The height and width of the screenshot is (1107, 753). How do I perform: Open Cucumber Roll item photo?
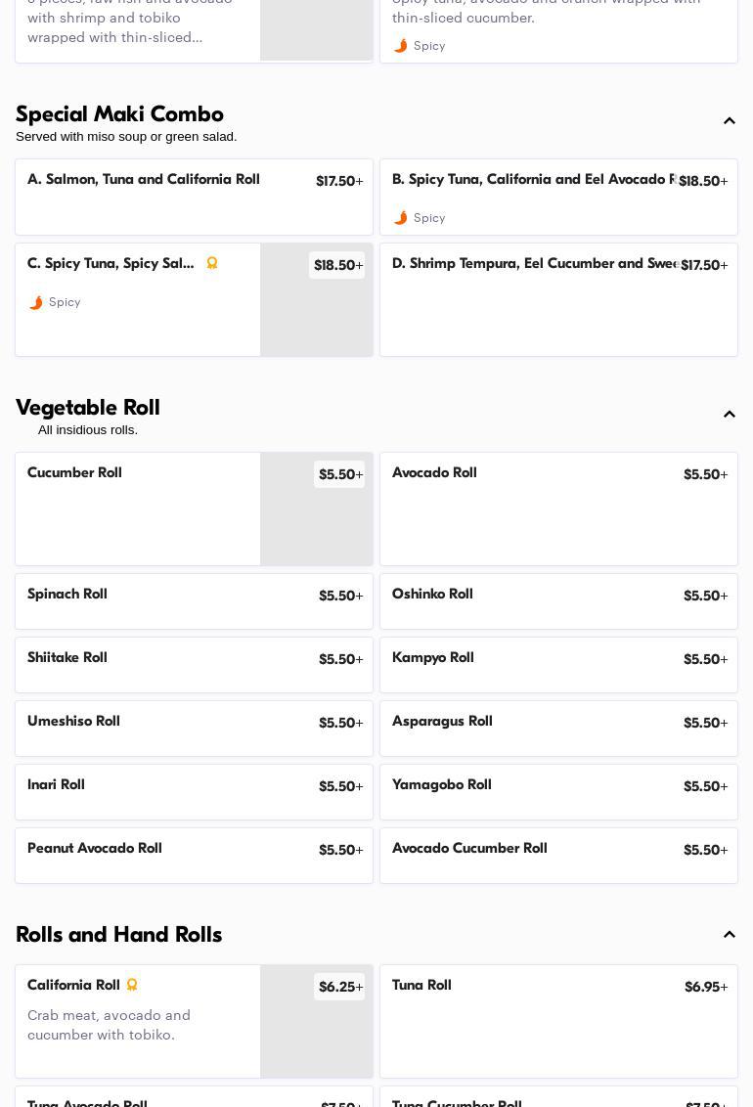point(316,523)
